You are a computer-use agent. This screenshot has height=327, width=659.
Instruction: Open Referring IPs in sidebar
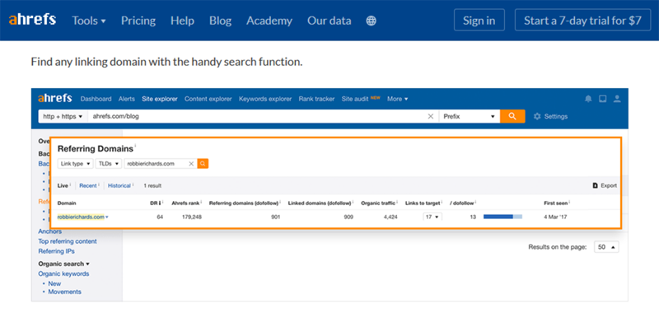tap(56, 251)
